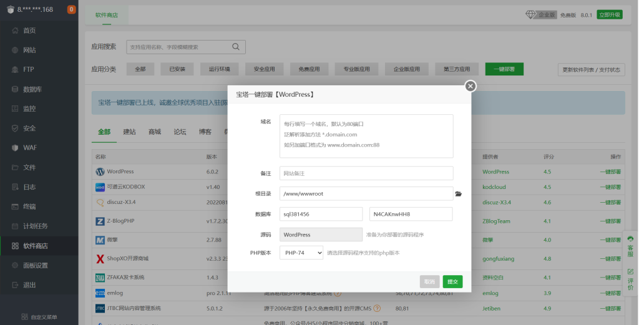Click kodcloud provider link
Viewport: 639px width, 325px height.
494,187
